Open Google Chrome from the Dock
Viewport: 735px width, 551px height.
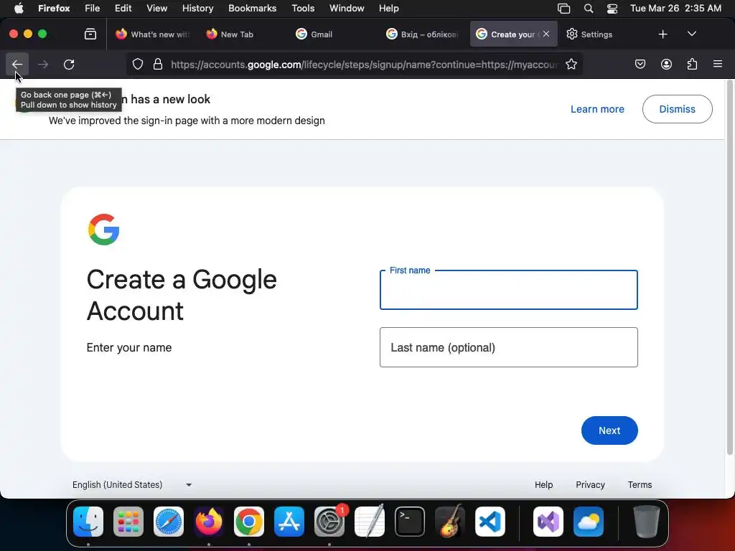[249, 522]
